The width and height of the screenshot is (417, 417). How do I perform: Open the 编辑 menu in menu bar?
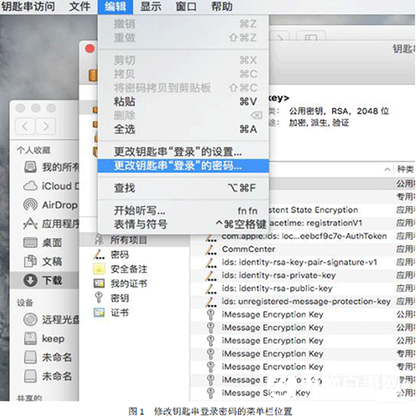(115, 7)
